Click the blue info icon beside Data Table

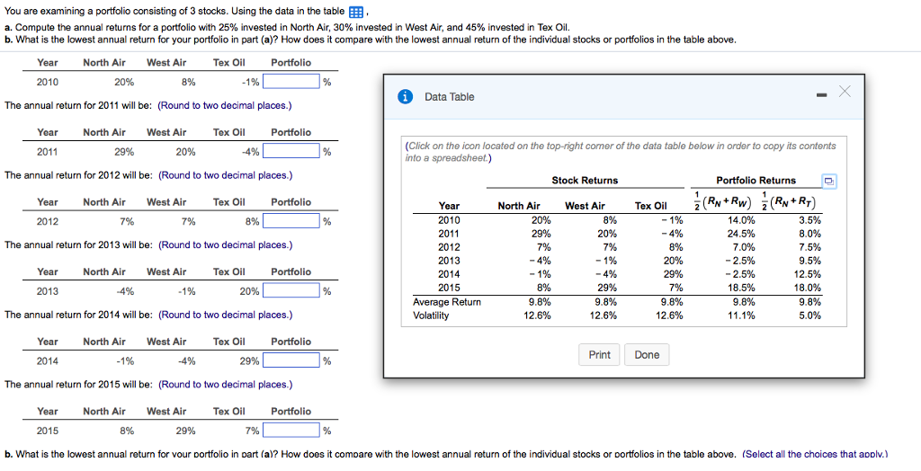[x=406, y=96]
